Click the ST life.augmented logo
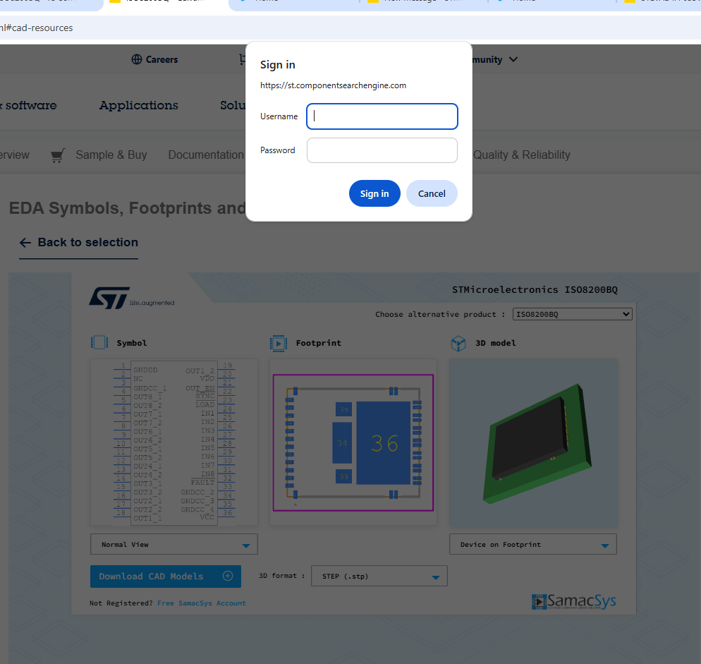The image size is (701, 664). point(131,298)
